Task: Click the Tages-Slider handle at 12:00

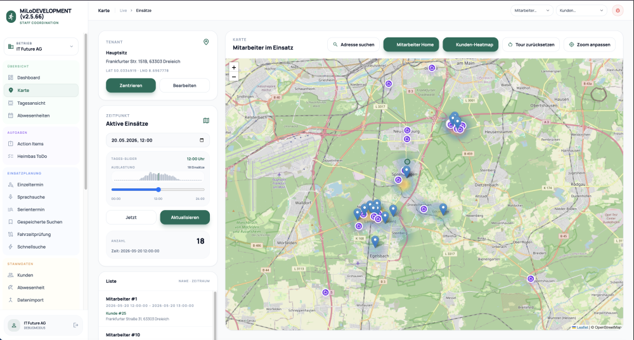Action: click(158, 190)
